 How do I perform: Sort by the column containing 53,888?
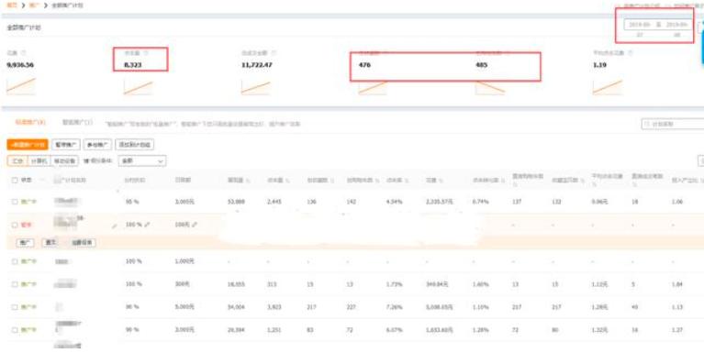239,180
